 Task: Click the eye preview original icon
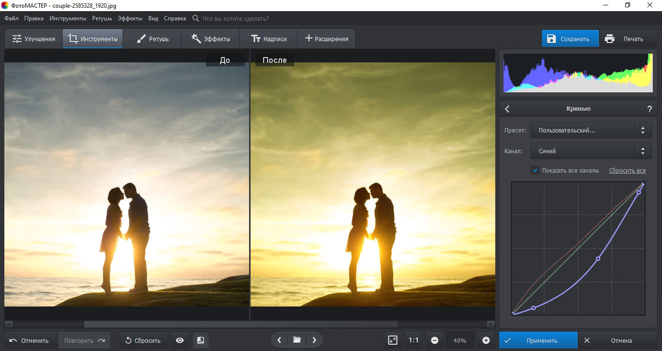click(180, 340)
